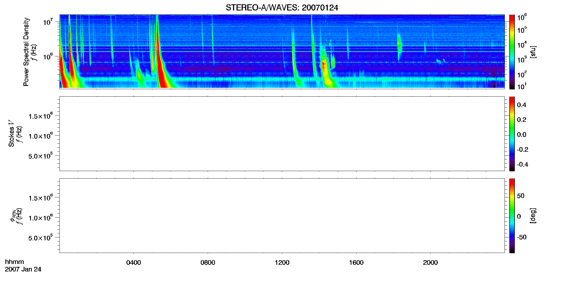The image size is (564, 290).
Task: Select the Stokes V axis label
Action: [x=11, y=133]
